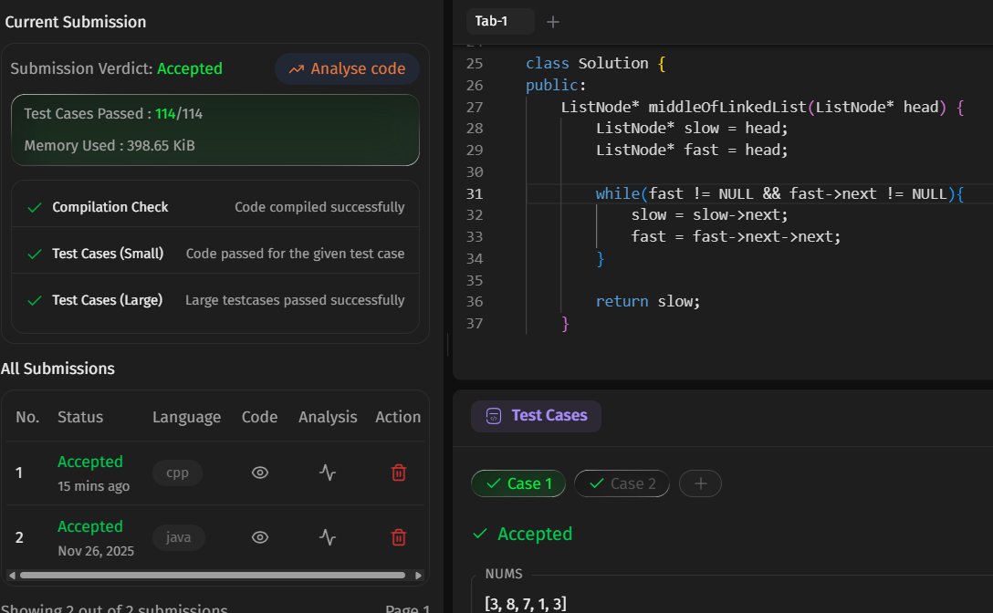Click the right scrollbar arrow in submissions
This screenshot has width=993, height=613.
click(418, 575)
